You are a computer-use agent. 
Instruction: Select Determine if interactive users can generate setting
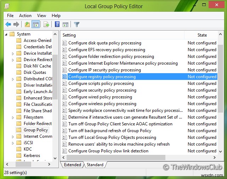coord(125,117)
